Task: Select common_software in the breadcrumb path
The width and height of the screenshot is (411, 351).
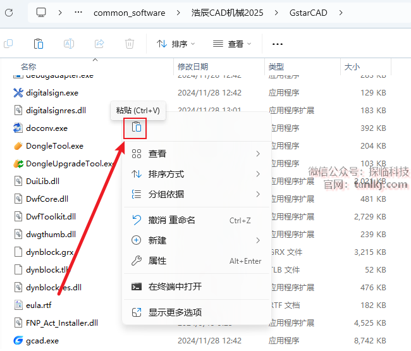Action: pos(129,13)
